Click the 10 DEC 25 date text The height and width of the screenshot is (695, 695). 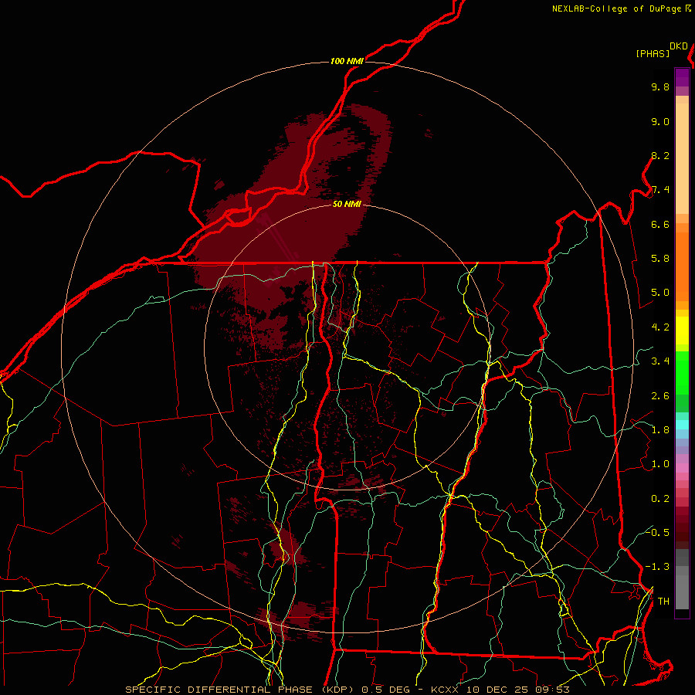tap(498, 690)
